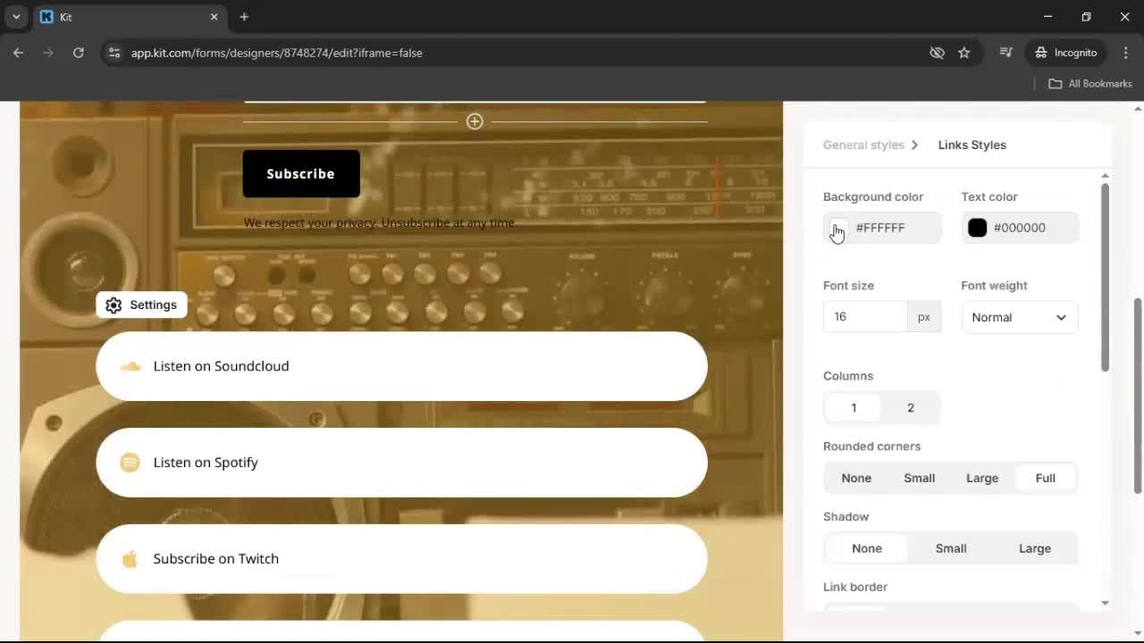Click the Soundcloud icon on the link button
1144x643 pixels.
(x=130, y=366)
